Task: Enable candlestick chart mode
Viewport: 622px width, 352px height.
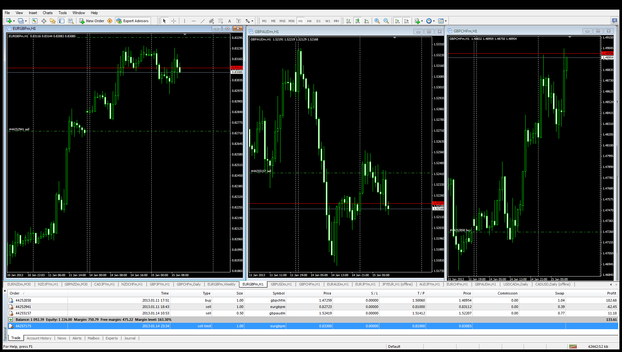Action: click(358, 21)
